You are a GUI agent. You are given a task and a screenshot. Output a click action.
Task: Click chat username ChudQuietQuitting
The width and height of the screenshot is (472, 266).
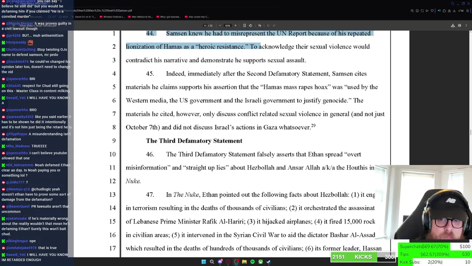[x=21, y=50]
